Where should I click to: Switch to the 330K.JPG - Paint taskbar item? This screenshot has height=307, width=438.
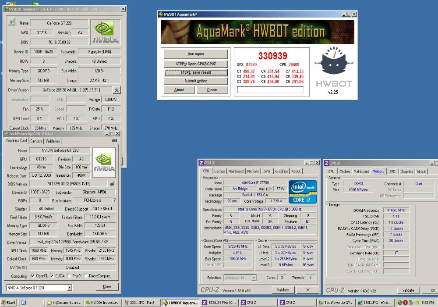pos(142,302)
